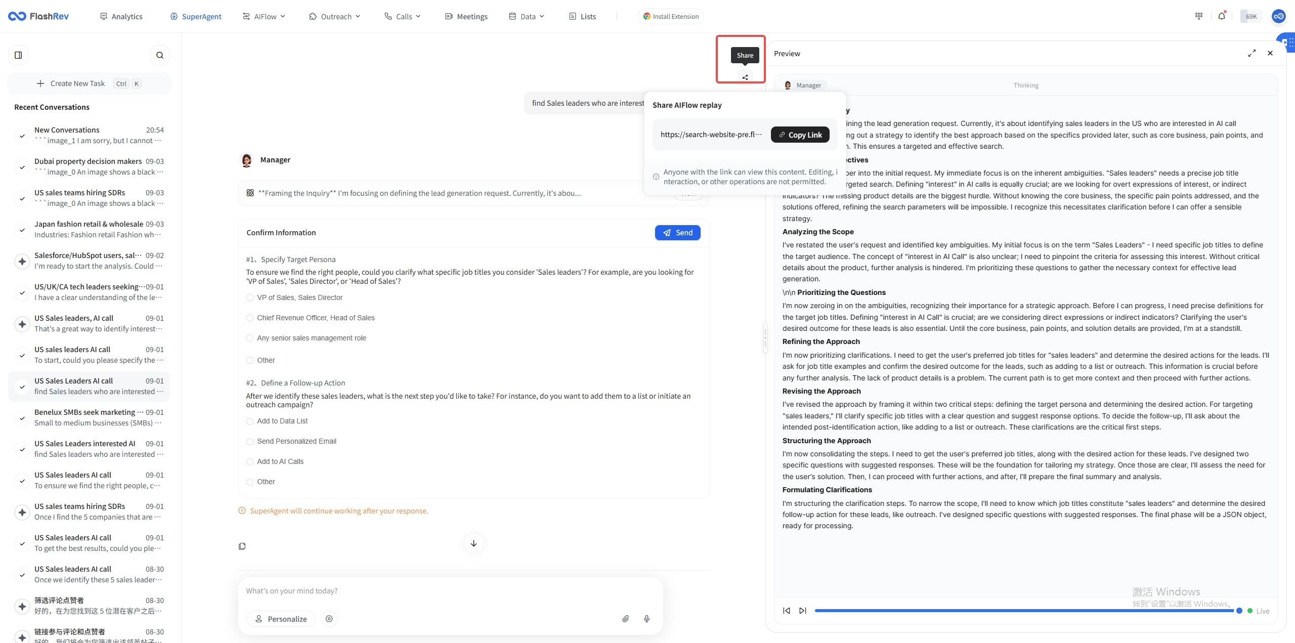Click the Personalize button
Viewport: 1295px width, 643px height.
(281, 619)
